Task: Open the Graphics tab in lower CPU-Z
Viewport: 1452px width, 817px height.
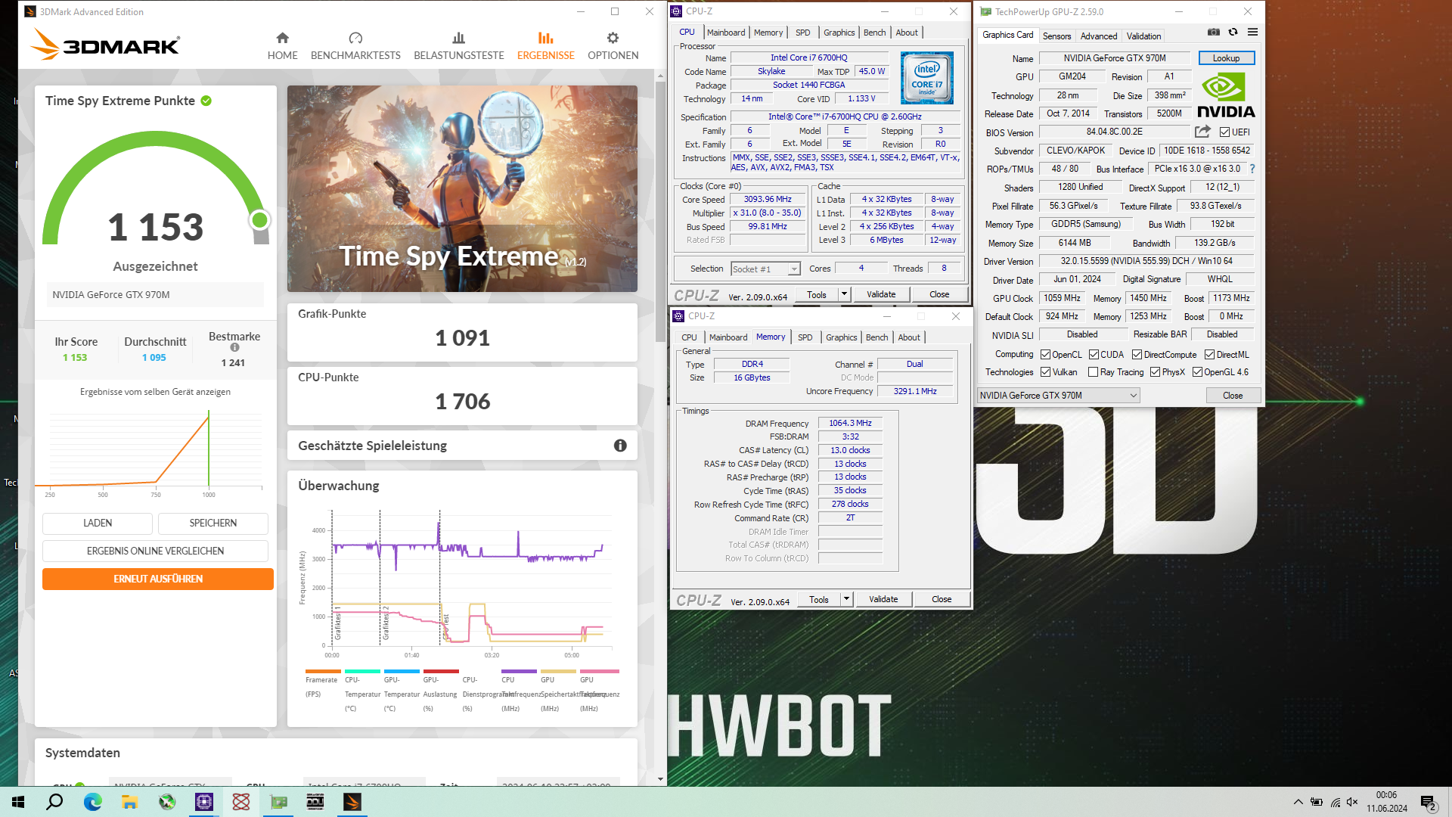Action: (841, 337)
